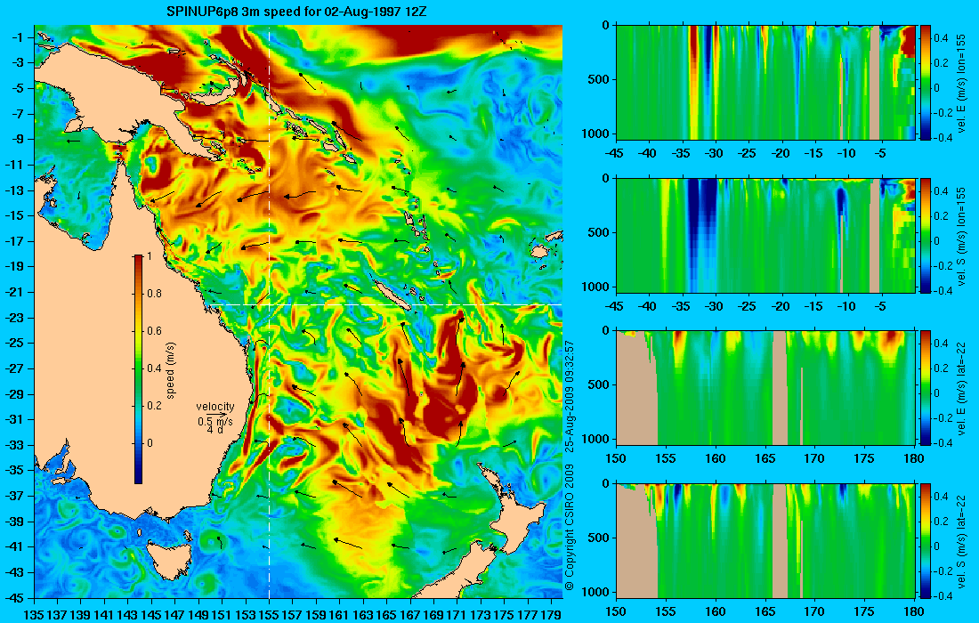
Task: Click the "-0.4" tick on the vel. E lon=155 colorbar
Action: coord(943,138)
